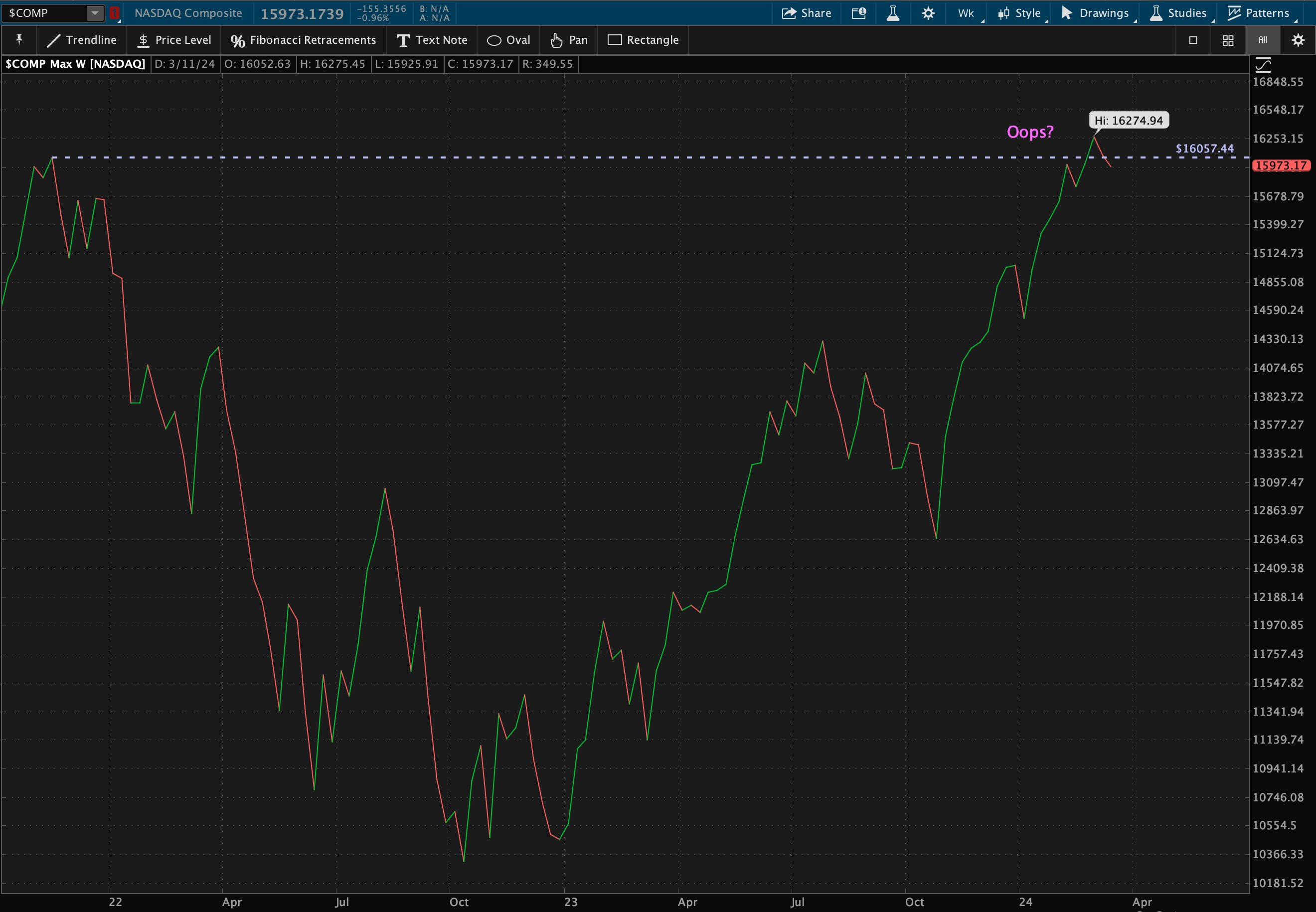Open the Studies menu
Image resolution: width=1316 pixels, height=912 pixels.
[x=1179, y=13]
